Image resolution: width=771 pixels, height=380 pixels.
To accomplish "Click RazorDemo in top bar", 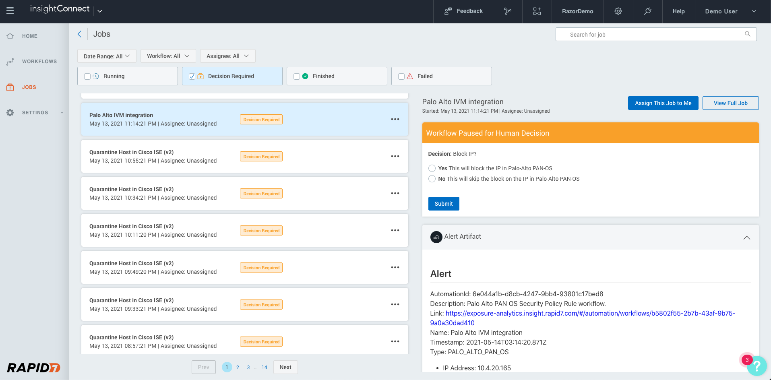I will point(577,11).
